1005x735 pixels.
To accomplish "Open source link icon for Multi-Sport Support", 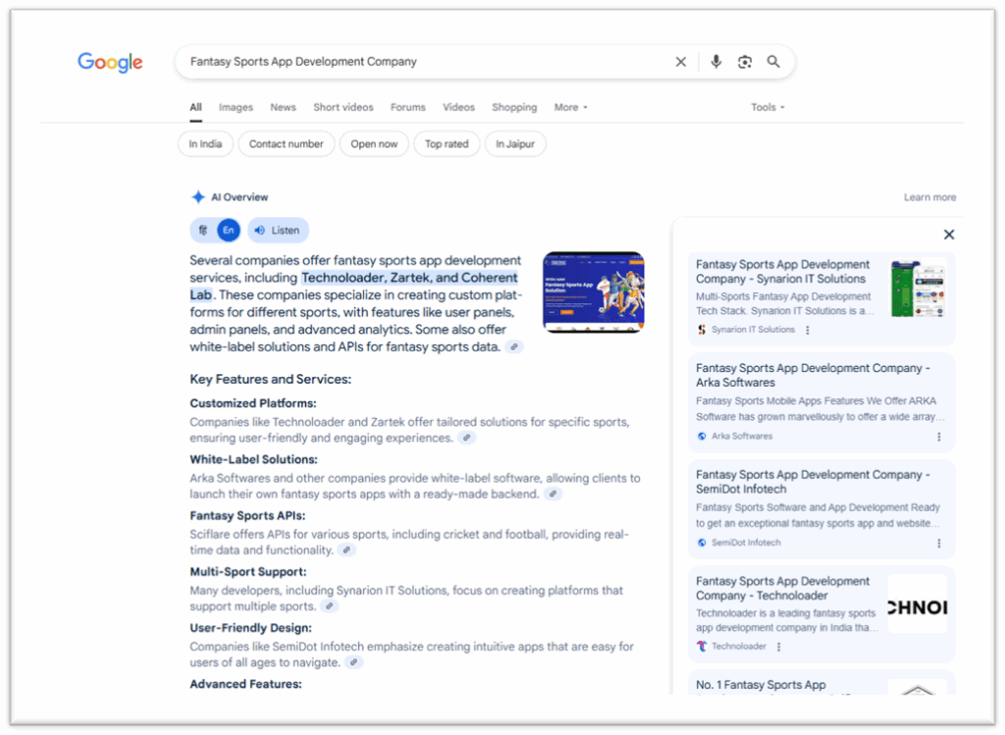I will tap(329, 605).
